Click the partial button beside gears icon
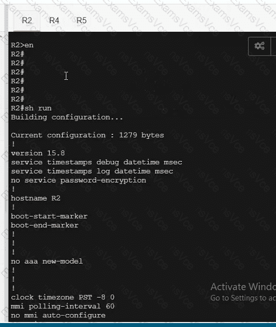 point(273,46)
